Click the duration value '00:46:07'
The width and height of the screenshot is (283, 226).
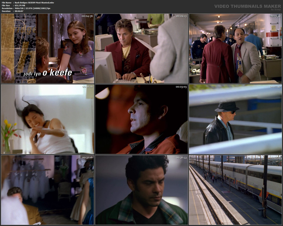19,11
